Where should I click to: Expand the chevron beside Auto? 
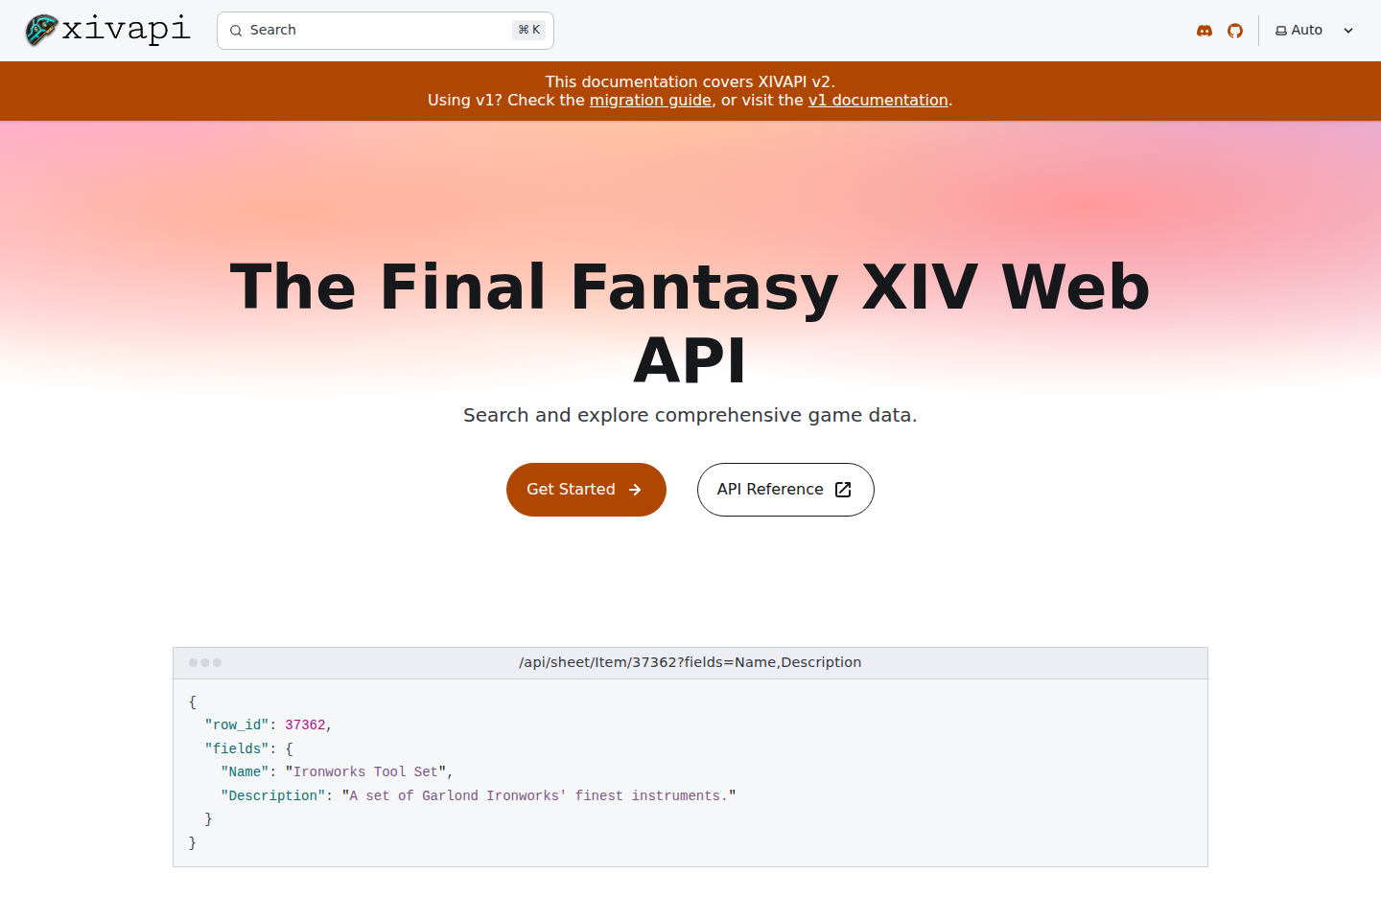[x=1348, y=31]
